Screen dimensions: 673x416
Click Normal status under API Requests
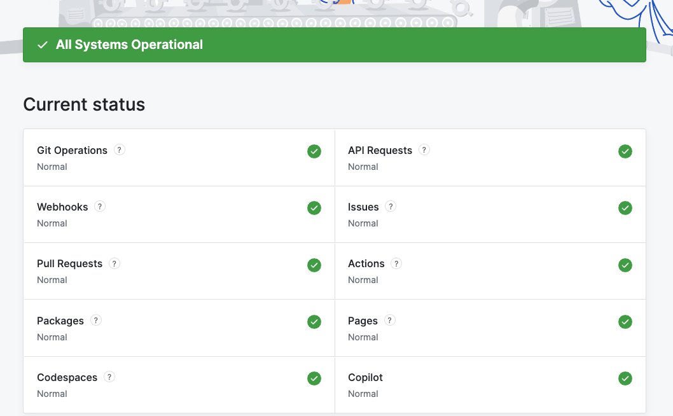tap(363, 167)
